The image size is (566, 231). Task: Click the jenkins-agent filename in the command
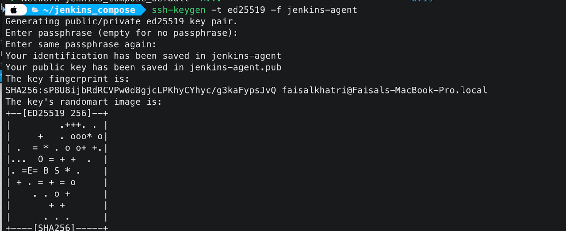tap(322, 10)
